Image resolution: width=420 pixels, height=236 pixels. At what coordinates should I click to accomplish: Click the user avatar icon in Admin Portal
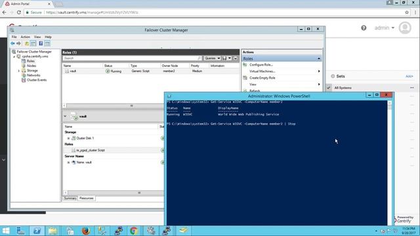coord(405,28)
